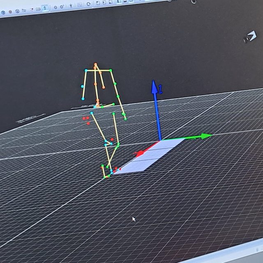263x263 pixels.
Task: Choose the arrow pointer selection tool
Action: (x=24, y=10)
